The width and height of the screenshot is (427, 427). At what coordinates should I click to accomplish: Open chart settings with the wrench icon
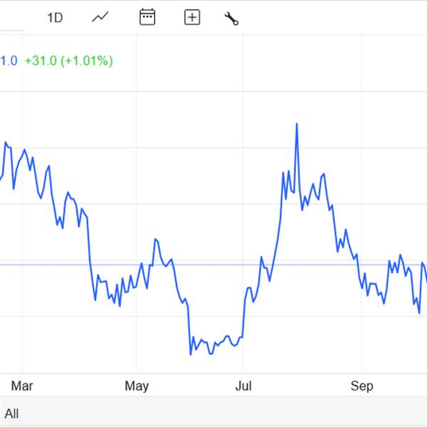231,19
